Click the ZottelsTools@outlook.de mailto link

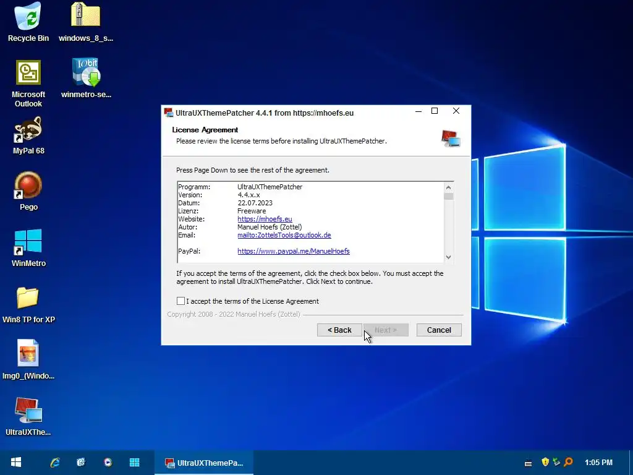pos(284,235)
